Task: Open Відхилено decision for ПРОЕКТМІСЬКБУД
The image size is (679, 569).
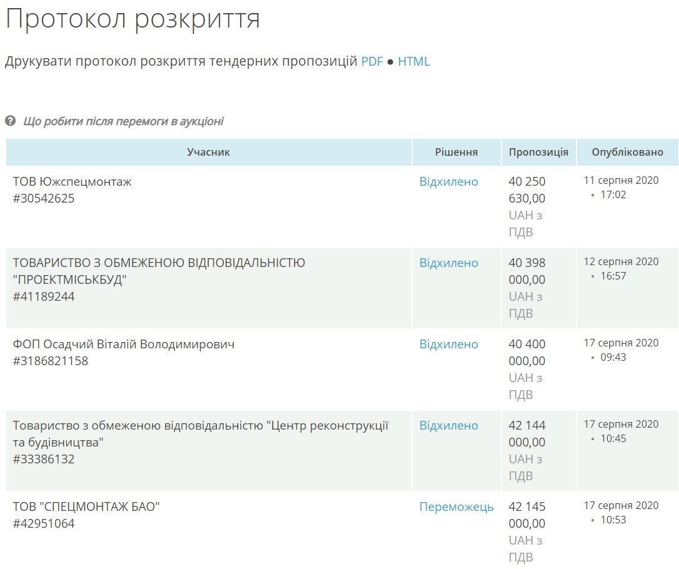Action: tap(448, 263)
